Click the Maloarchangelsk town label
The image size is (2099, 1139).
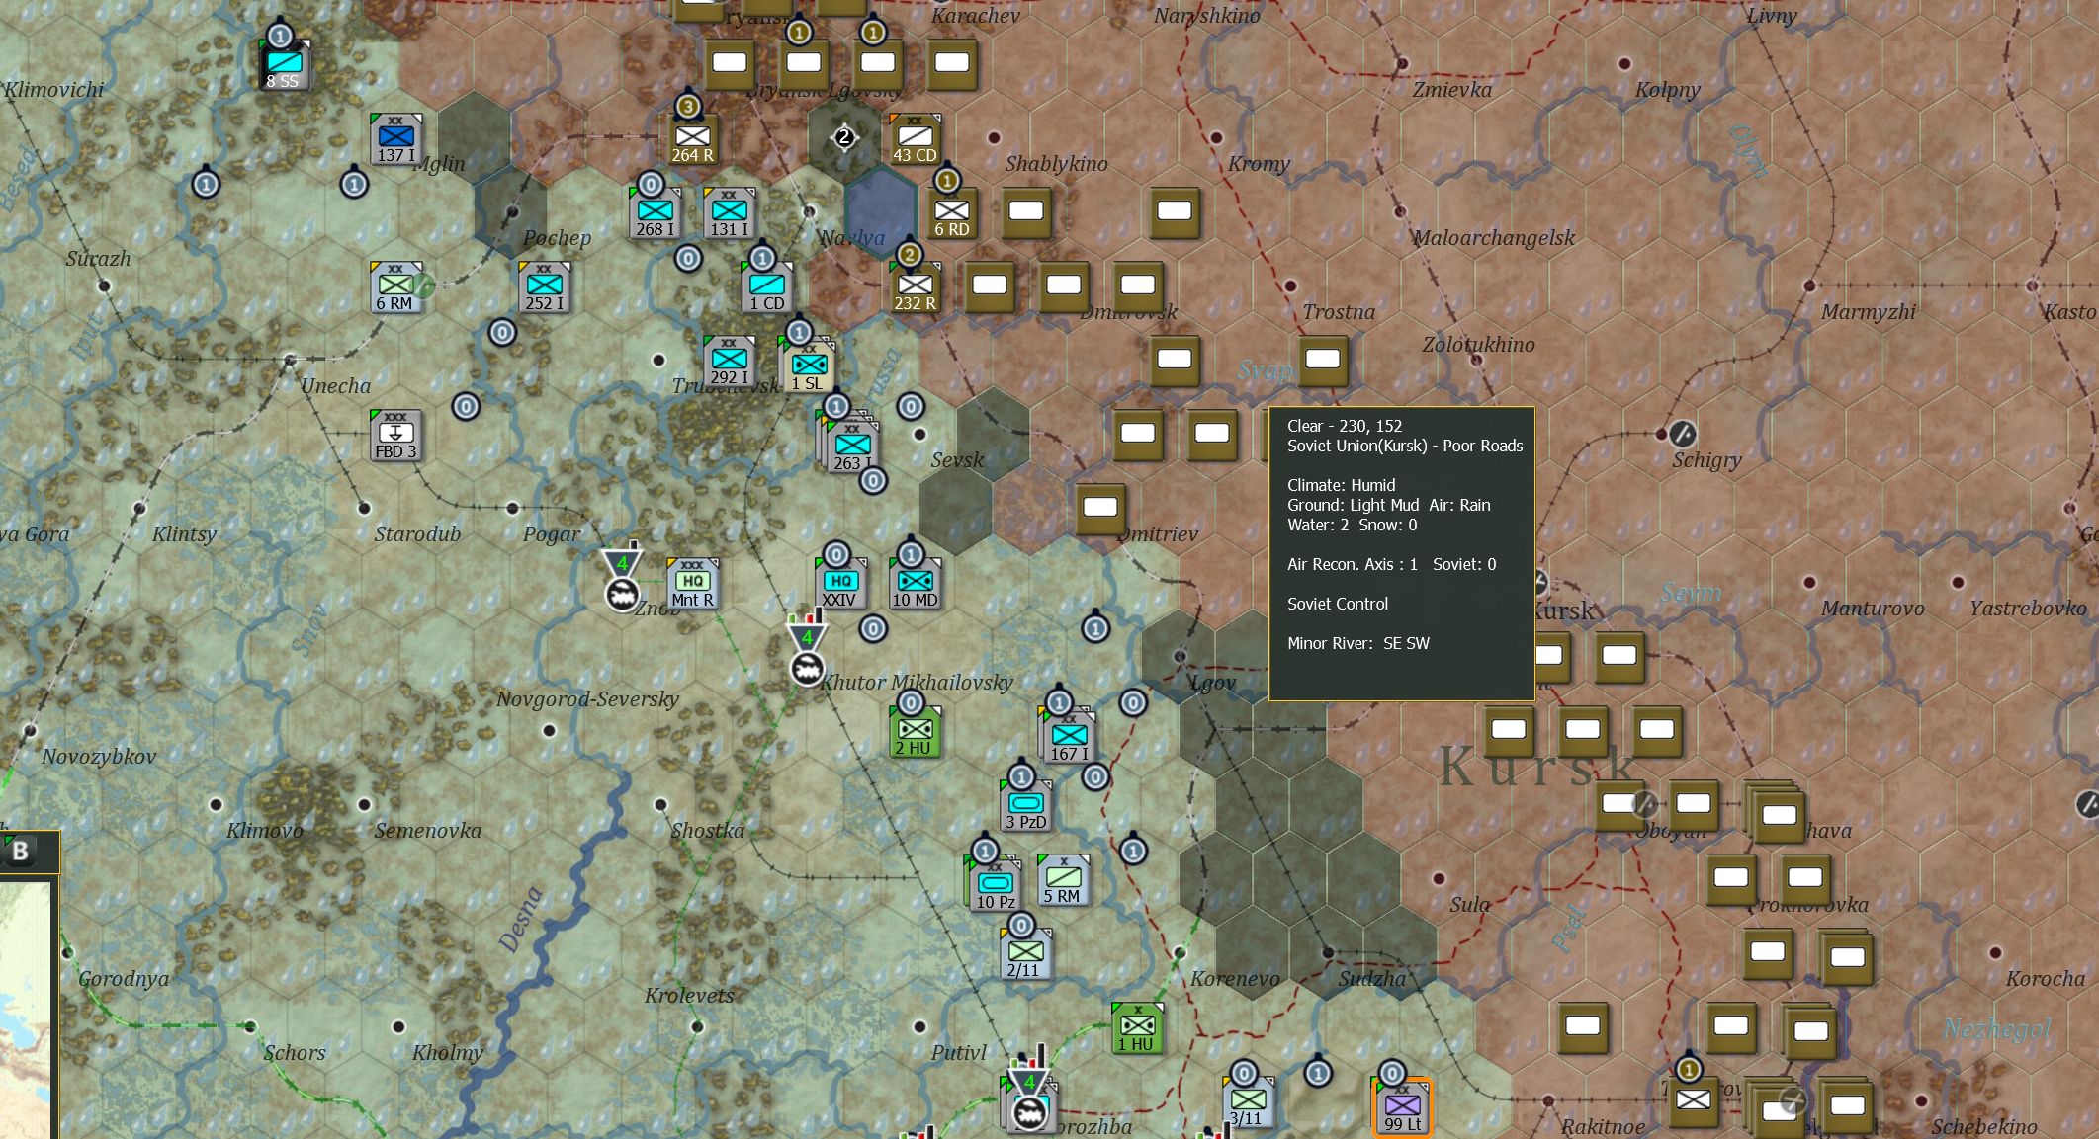[1493, 238]
